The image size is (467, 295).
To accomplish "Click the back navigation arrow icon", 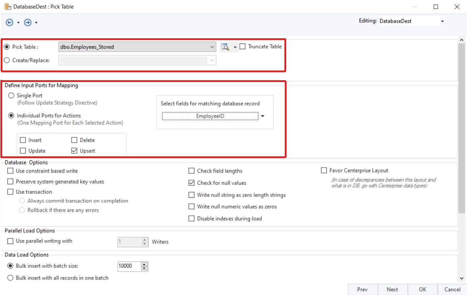I will [x=10, y=22].
